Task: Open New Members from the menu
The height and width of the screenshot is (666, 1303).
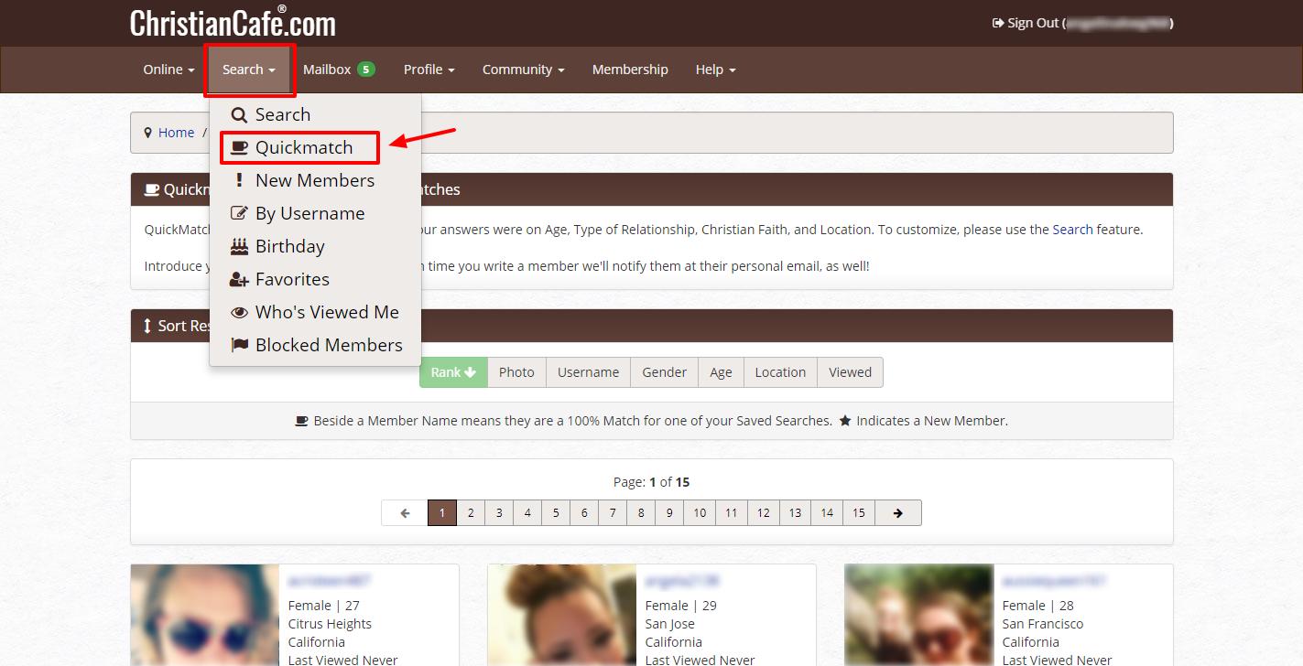Action: pyautogui.click(x=315, y=180)
